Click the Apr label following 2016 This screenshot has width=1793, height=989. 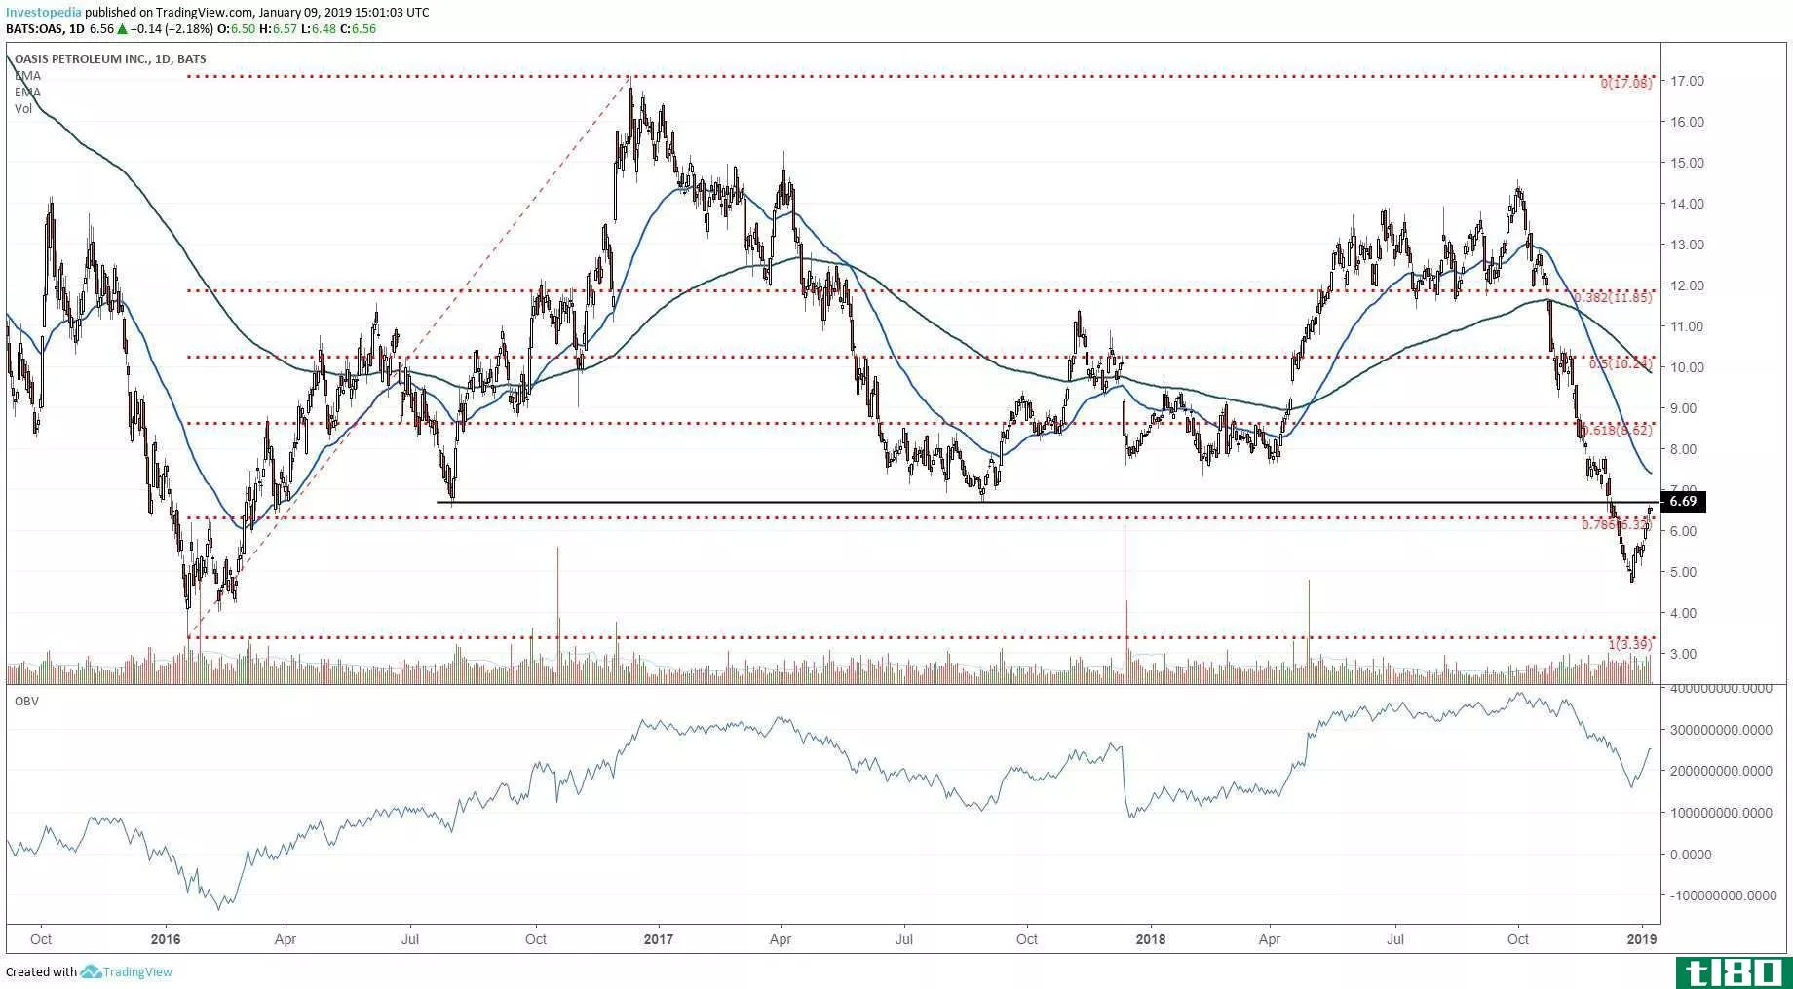286,940
